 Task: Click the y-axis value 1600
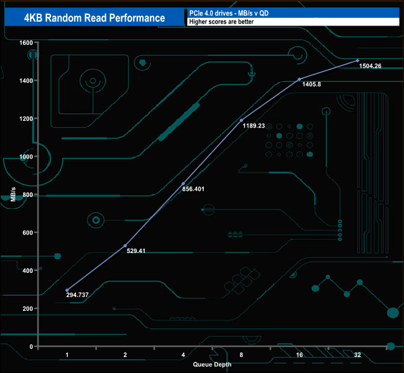[26, 43]
